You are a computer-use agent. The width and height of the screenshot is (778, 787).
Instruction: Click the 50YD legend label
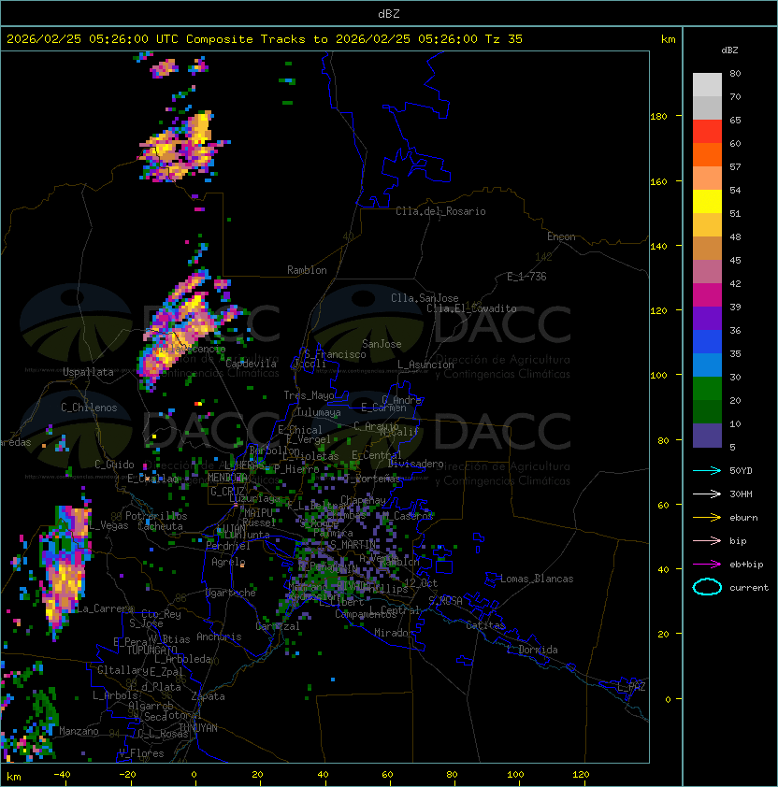pyautogui.click(x=741, y=471)
